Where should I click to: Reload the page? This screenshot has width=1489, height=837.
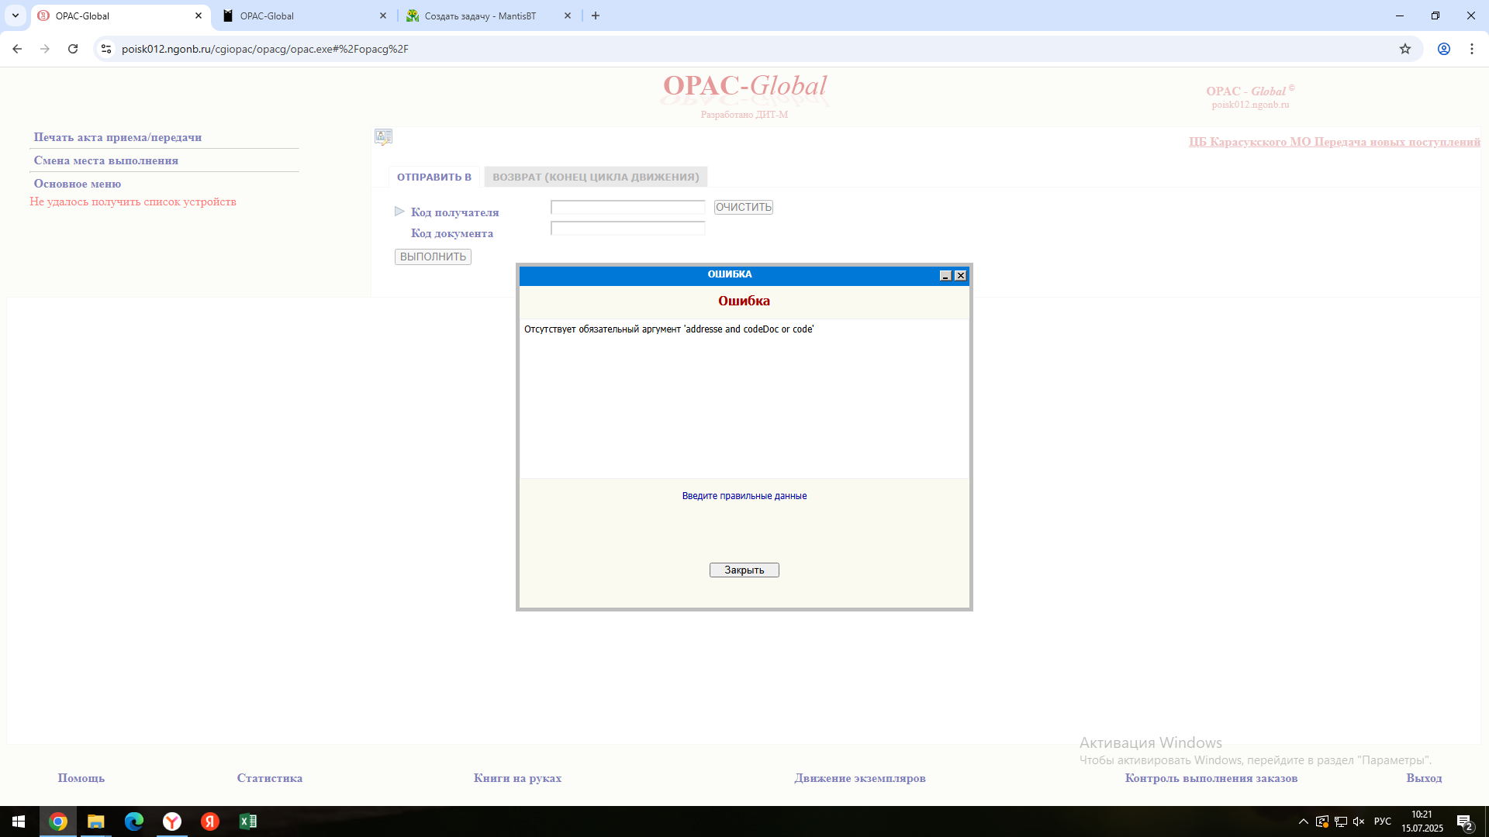coord(73,49)
